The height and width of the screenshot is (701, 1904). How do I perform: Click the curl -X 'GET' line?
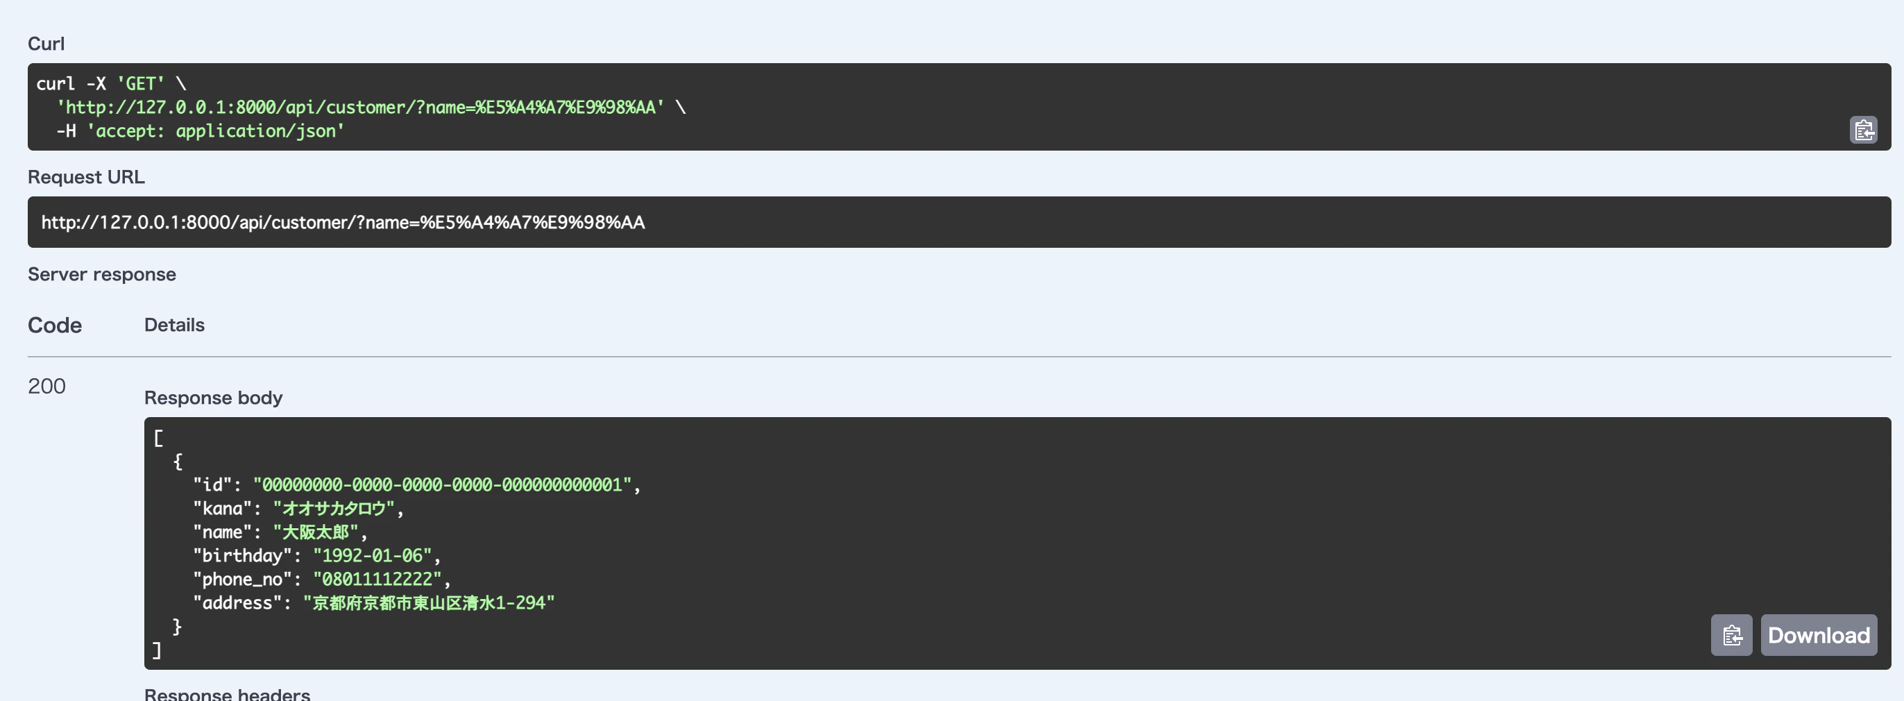coord(111,83)
